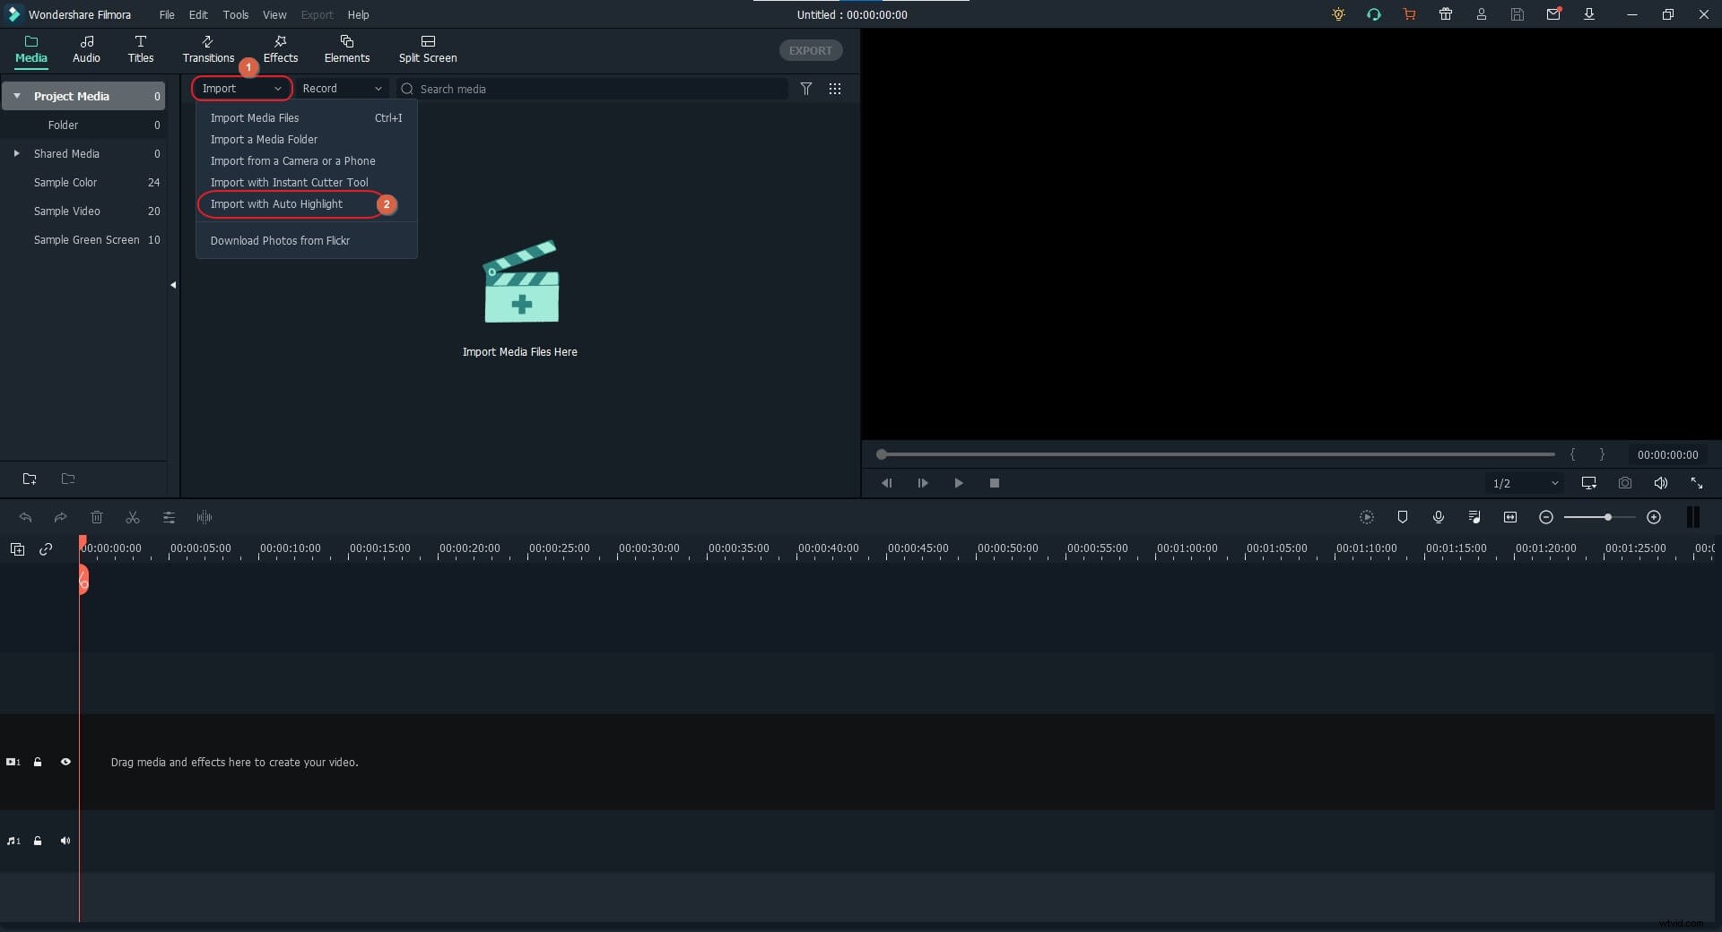
Task: Start voiceover with the microphone icon
Action: pyautogui.click(x=1439, y=517)
